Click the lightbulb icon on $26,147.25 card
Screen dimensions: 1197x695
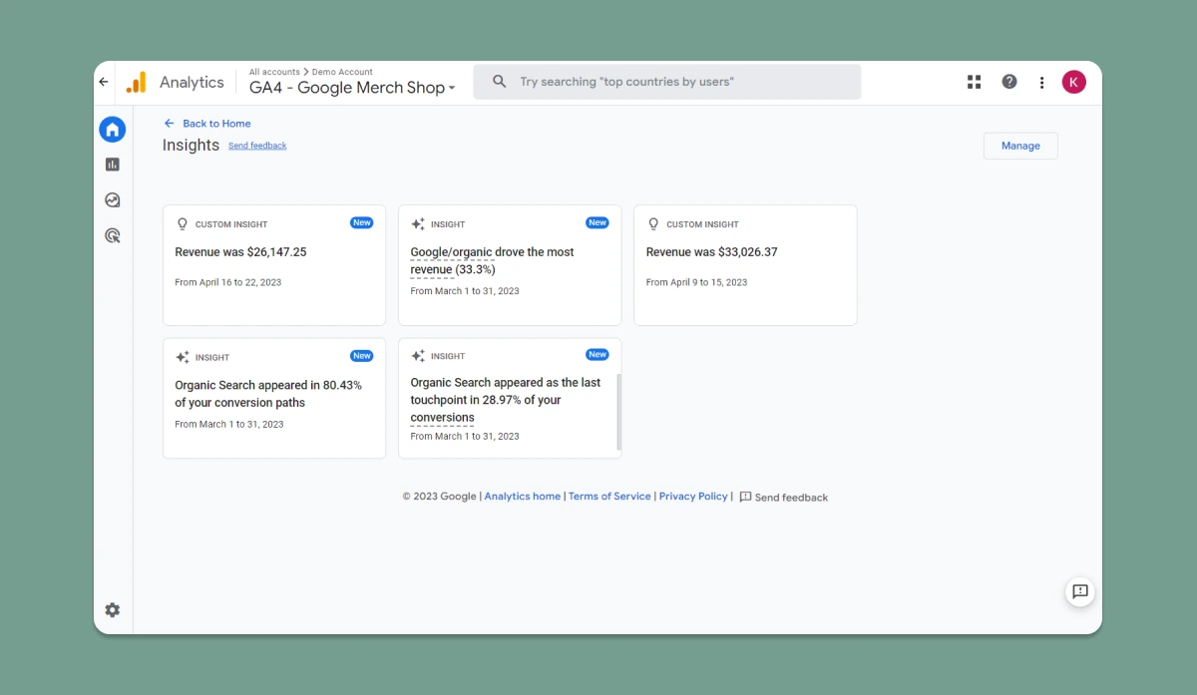[183, 224]
